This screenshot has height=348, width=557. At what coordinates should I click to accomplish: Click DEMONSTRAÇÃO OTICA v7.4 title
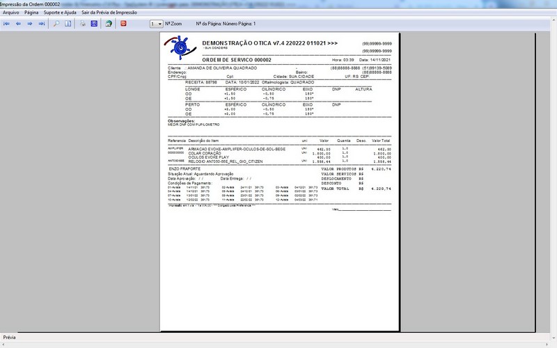click(269, 43)
